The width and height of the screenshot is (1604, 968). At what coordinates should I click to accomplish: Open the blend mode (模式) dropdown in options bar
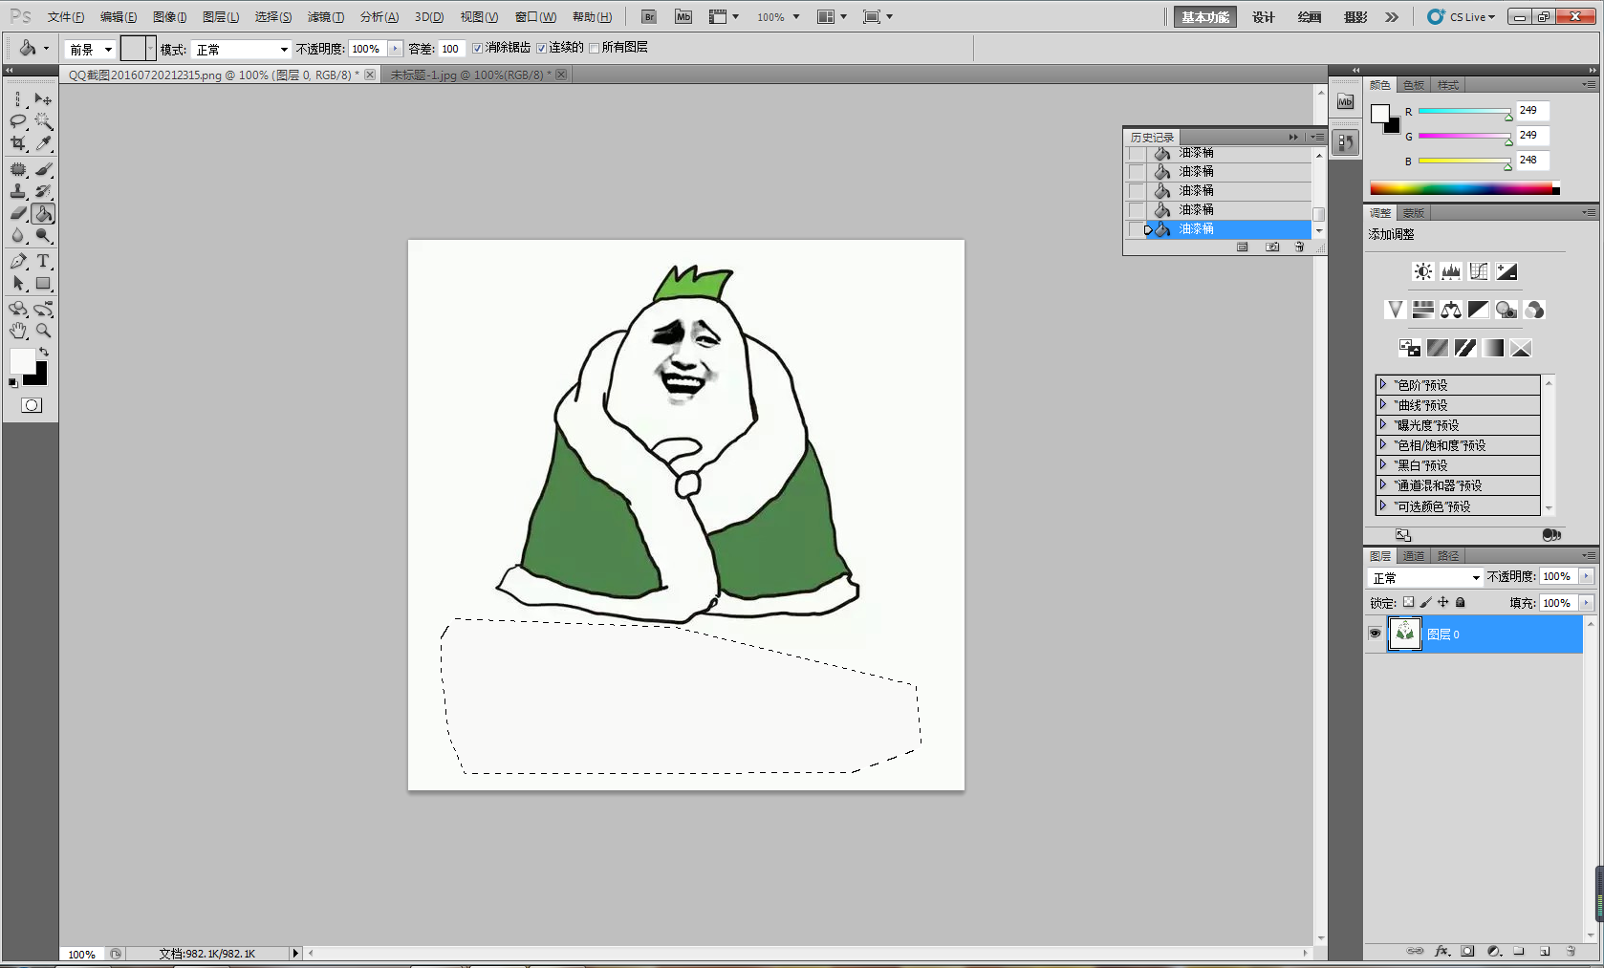241,49
